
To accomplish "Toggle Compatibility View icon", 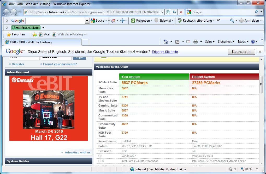I will 168,12.
